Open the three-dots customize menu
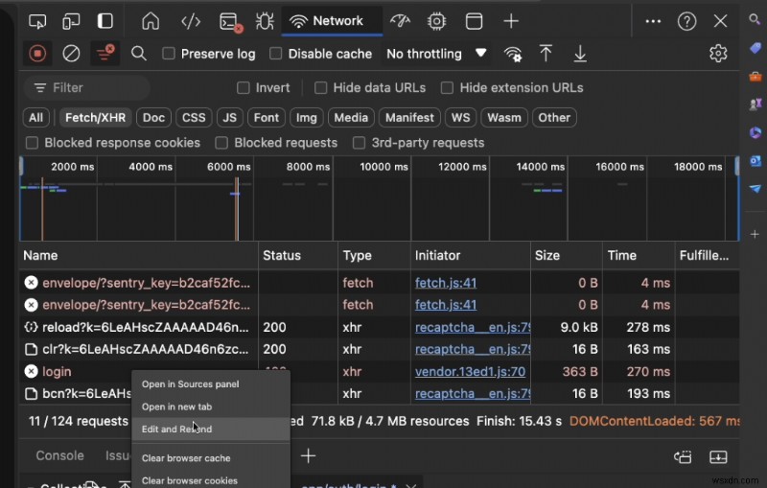This screenshot has height=488, width=767. [653, 21]
